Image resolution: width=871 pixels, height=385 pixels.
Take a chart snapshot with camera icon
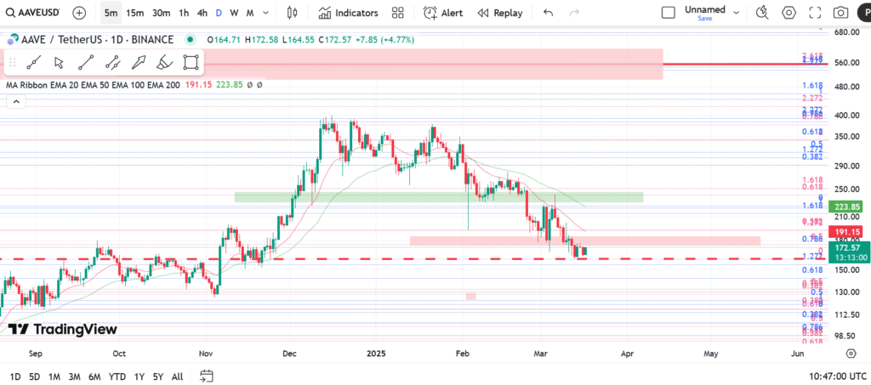click(840, 13)
